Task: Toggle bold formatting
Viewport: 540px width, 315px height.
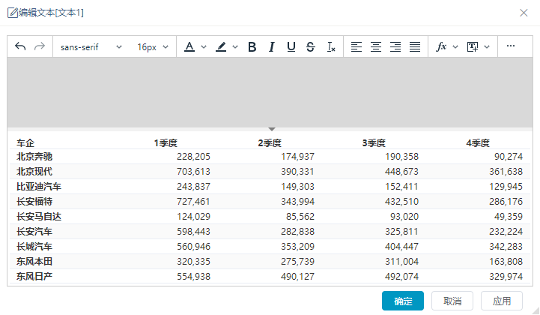Action: pyautogui.click(x=252, y=46)
